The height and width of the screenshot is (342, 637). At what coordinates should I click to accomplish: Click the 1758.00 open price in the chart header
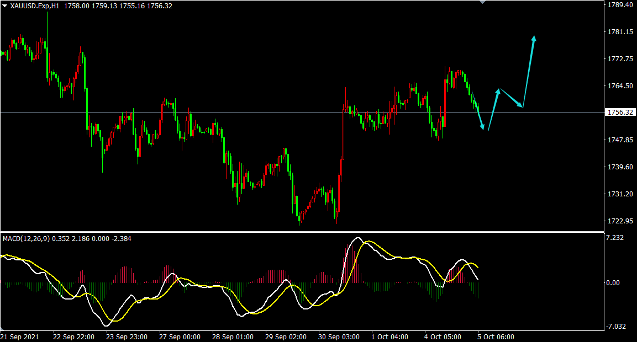[x=75, y=6]
